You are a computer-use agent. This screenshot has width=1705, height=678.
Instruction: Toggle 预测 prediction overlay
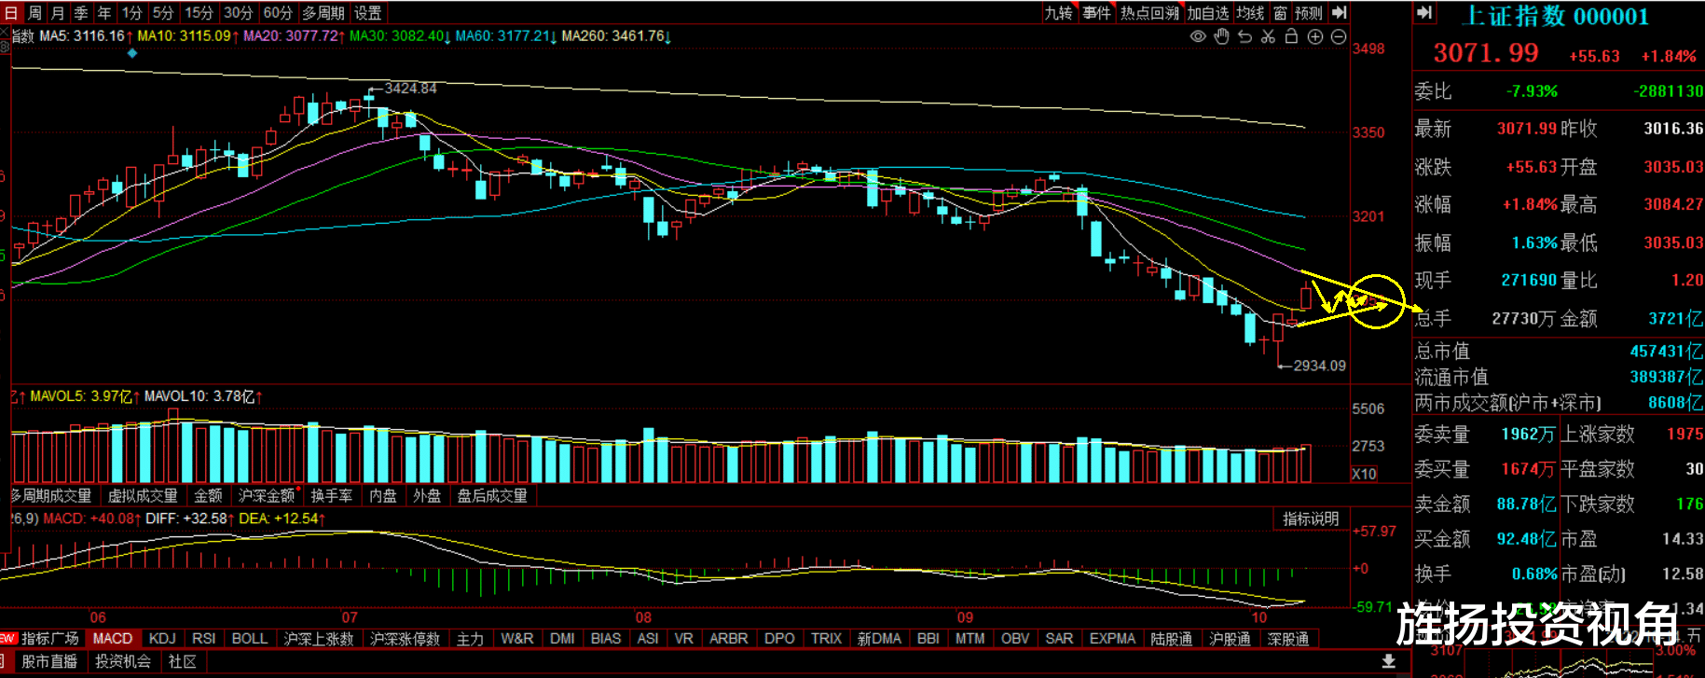click(1309, 12)
